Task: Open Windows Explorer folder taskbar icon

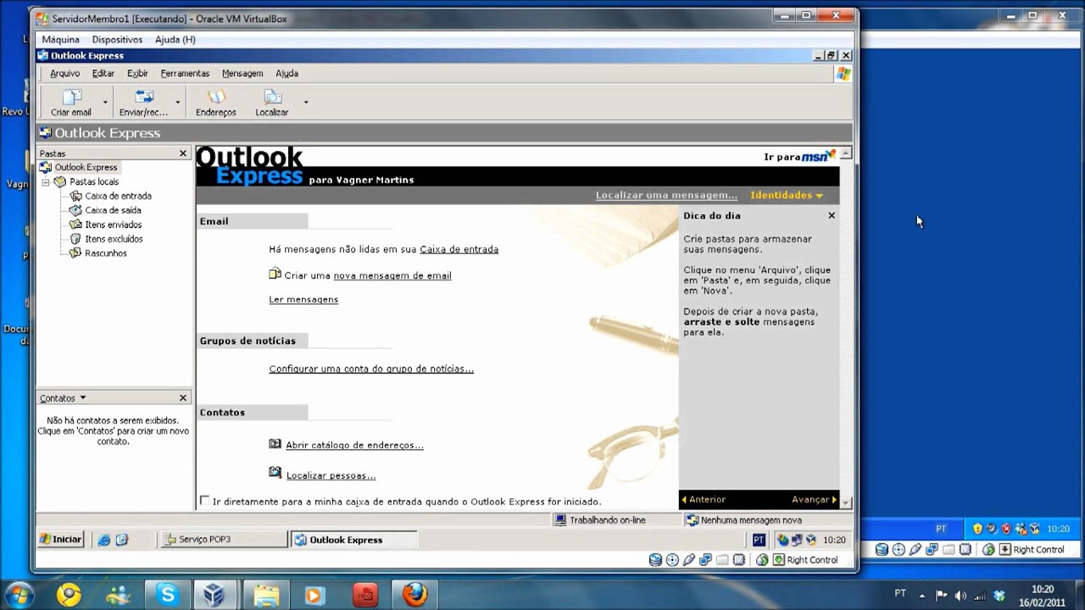Action: point(265,595)
